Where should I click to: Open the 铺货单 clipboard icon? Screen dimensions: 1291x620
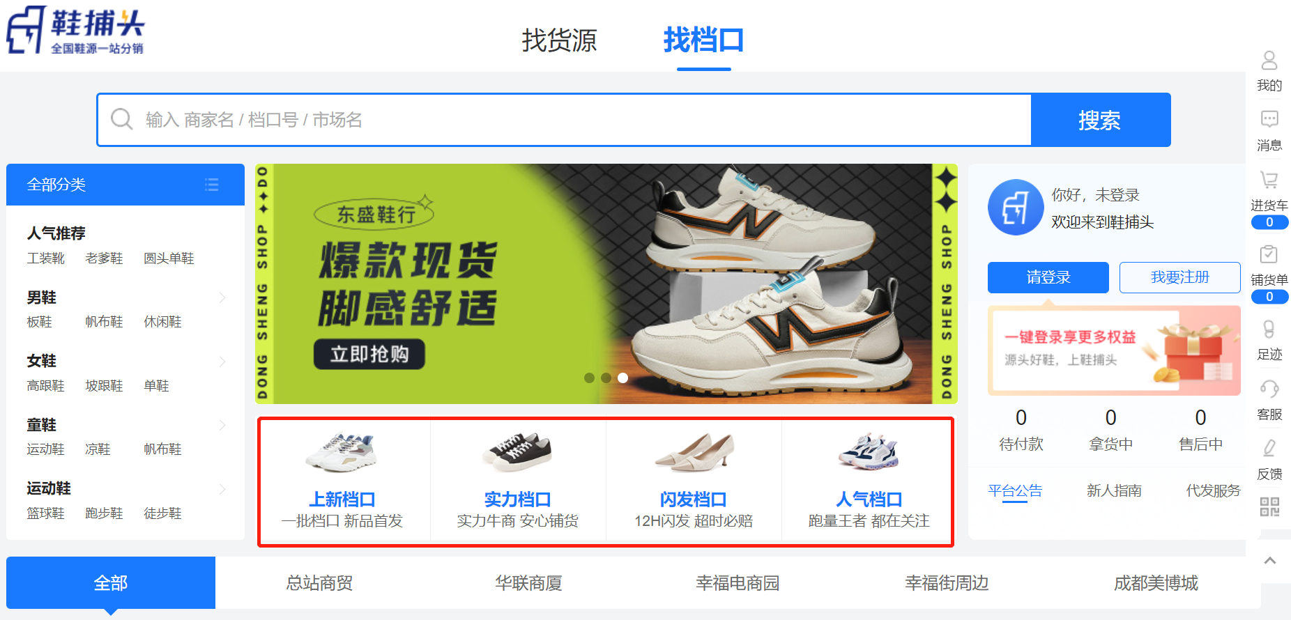click(x=1269, y=254)
